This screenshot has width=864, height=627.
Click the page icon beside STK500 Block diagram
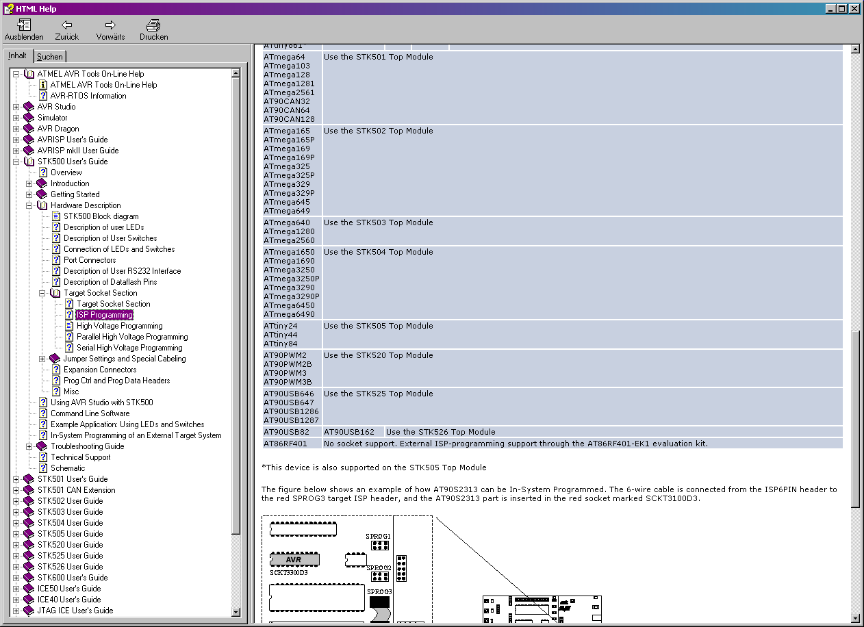click(x=56, y=216)
